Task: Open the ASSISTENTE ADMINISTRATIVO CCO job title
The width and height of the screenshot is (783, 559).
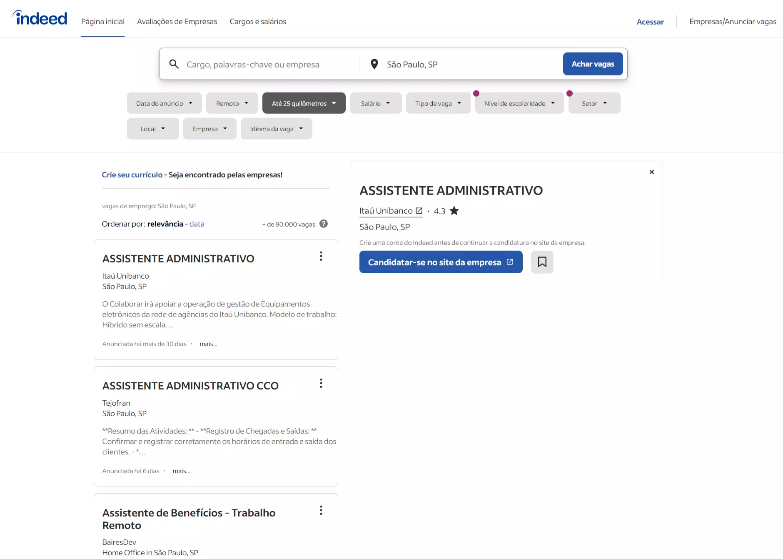Action: pos(190,386)
